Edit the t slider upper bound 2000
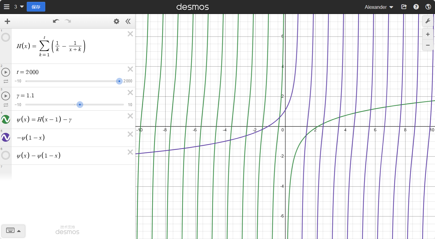The image size is (435, 239). (x=128, y=81)
